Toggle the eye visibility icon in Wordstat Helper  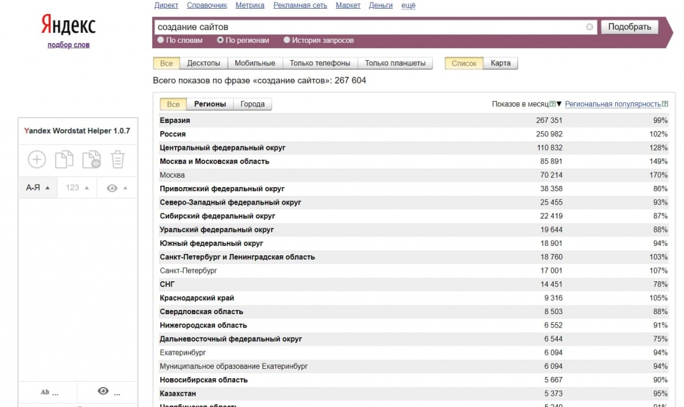point(112,187)
